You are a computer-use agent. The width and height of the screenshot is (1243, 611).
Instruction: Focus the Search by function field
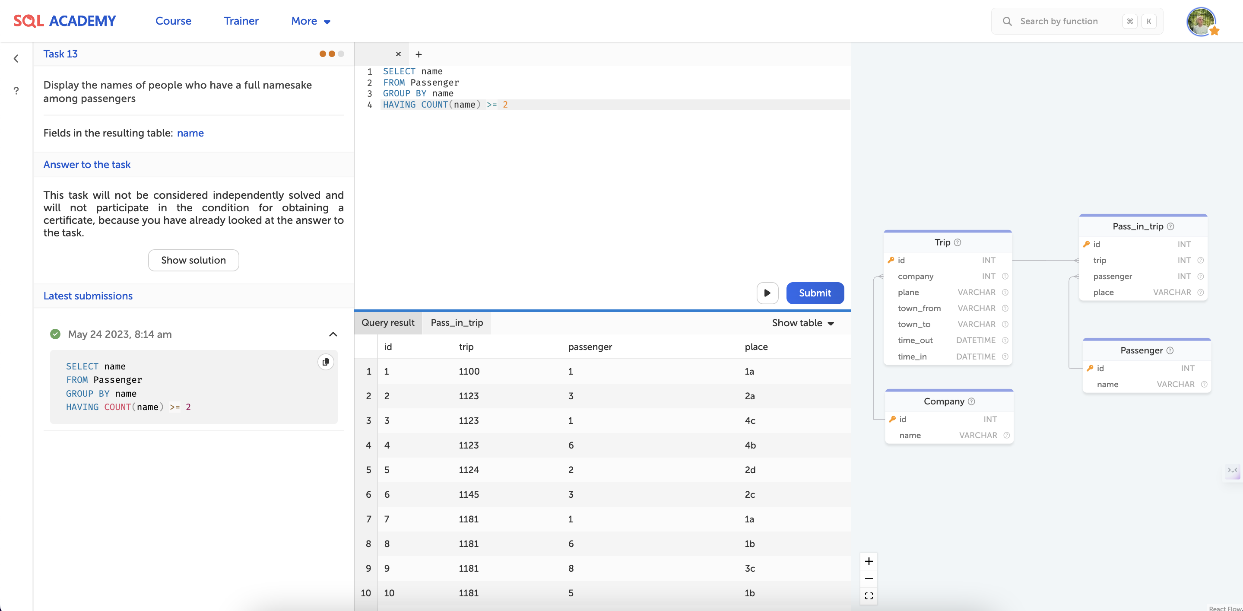click(1077, 21)
